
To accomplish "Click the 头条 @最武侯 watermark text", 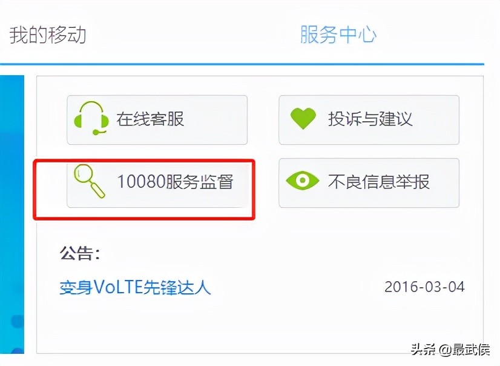I will pyautogui.click(x=450, y=350).
